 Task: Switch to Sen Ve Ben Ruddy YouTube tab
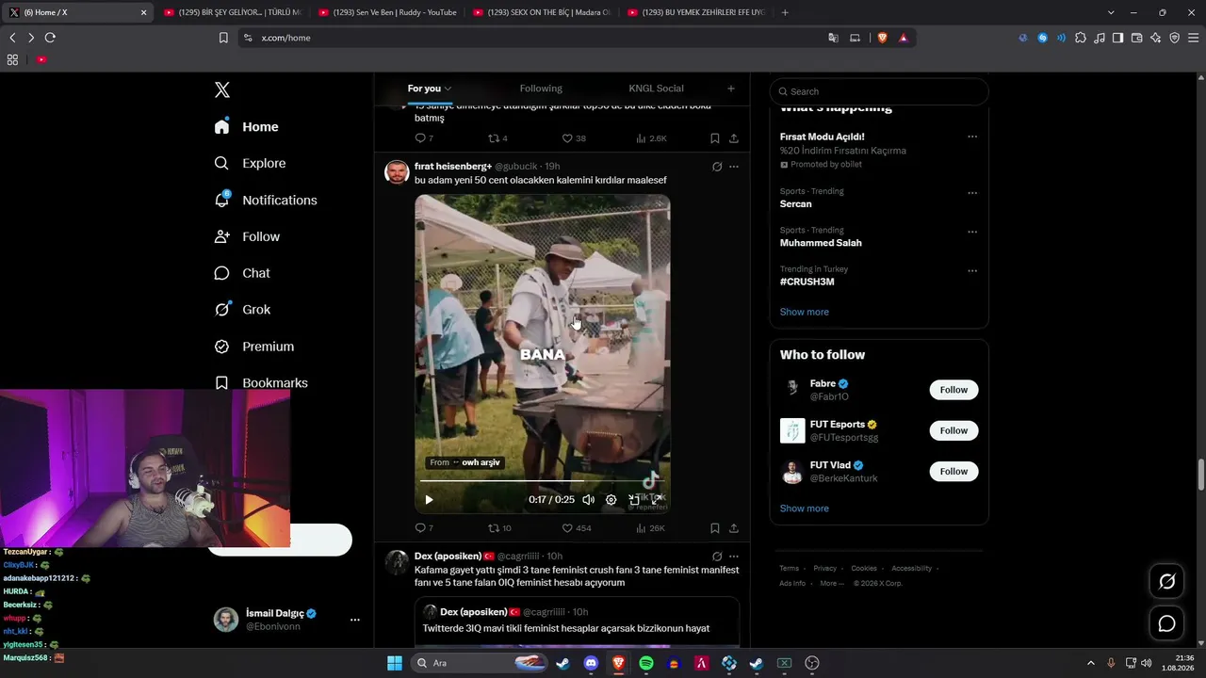tap(386, 12)
